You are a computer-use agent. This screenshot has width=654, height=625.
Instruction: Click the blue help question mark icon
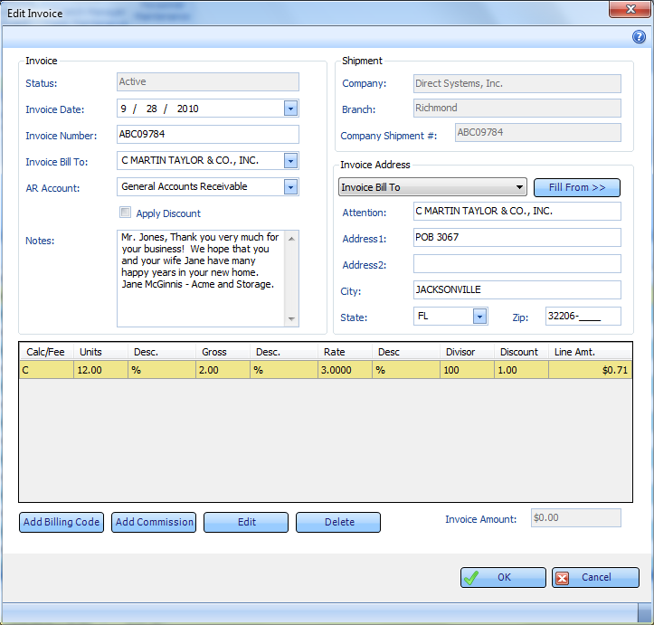click(639, 37)
